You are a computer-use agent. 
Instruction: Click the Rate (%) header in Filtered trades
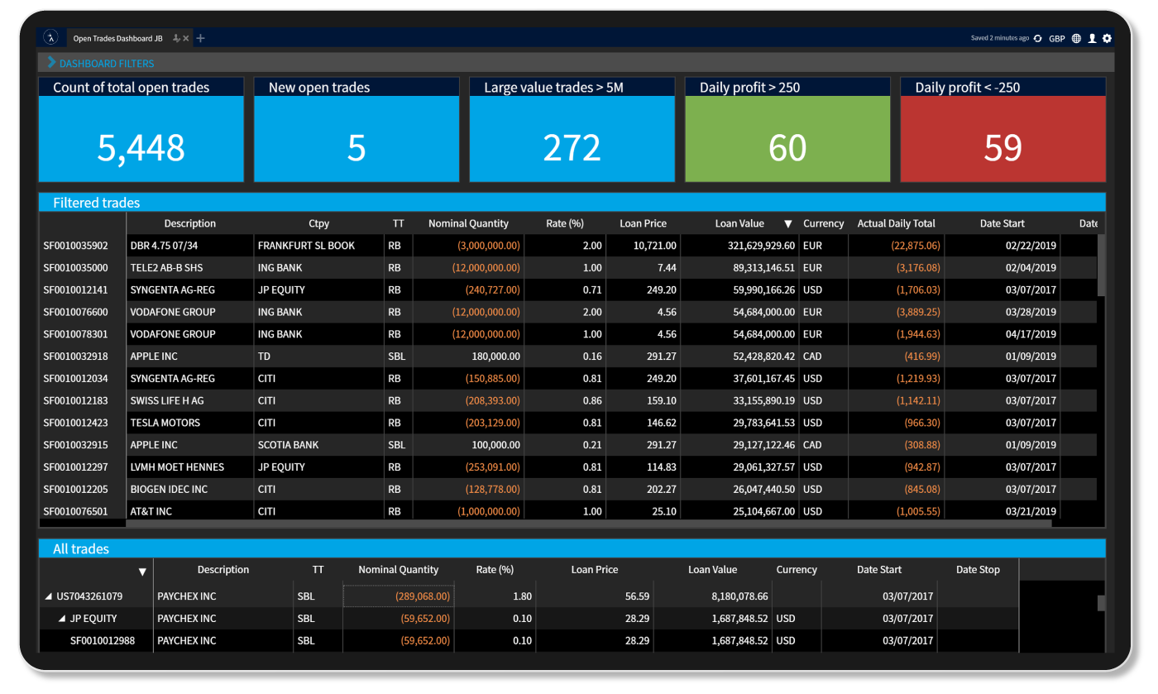[565, 223]
